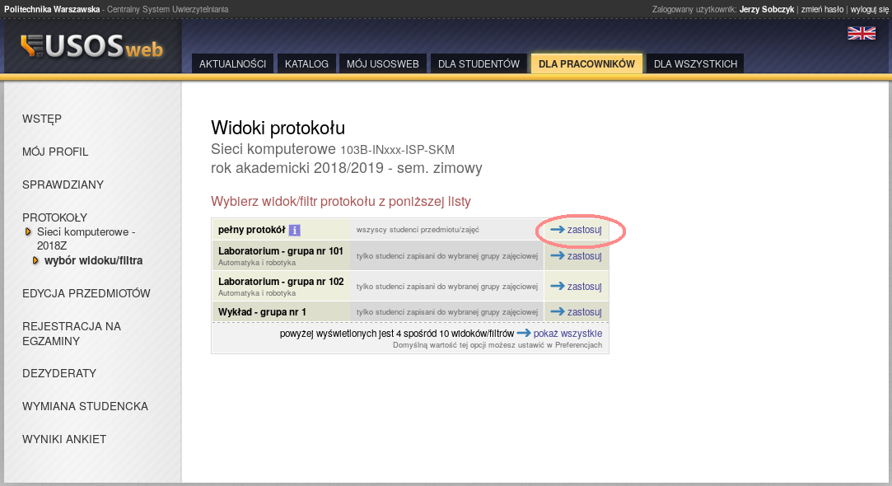Open EDYCJA PRZEDMIOTÓW in the sidebar
The image size is (892, 486).
(86, 293)
